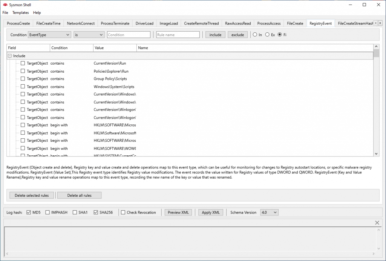Image resolution: width=386 pixels, height=261 pixels.
Task: Open the Help menu
Action: [37, 12]
